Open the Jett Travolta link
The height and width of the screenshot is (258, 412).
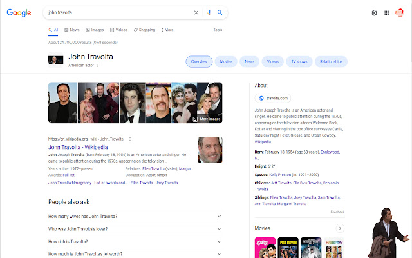coord(281,183)
